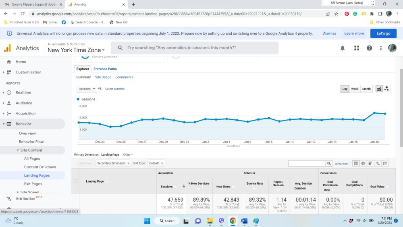This screenshot has width=403, height=227.
Task: Select the Explorer tab
Action: (83, 69)
